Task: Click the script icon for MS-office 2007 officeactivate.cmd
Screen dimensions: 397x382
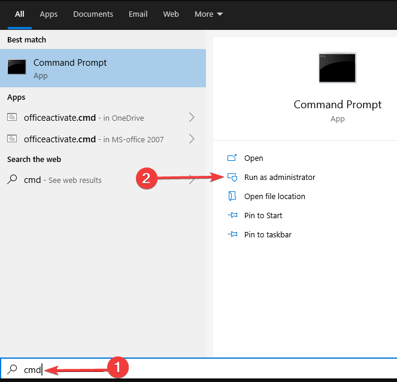Action: point(12,139)
